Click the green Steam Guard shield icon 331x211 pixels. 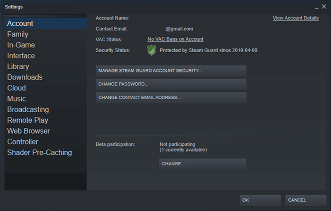click(152, 50)
